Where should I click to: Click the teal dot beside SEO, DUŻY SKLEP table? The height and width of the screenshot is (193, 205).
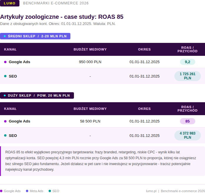click(x=5, y=135)
